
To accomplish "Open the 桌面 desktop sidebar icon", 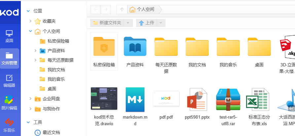I will pyautogui.click(x=9, y=36).
